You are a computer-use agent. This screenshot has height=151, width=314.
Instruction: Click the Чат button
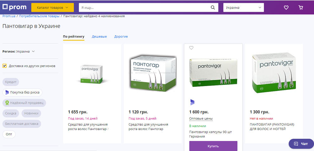301,143
